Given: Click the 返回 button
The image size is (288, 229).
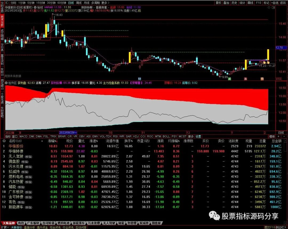Looking at the screenshot, I should coord(283,3).
